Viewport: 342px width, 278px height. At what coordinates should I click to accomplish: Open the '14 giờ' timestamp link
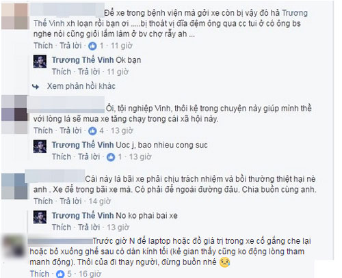(x=100, y=201)
